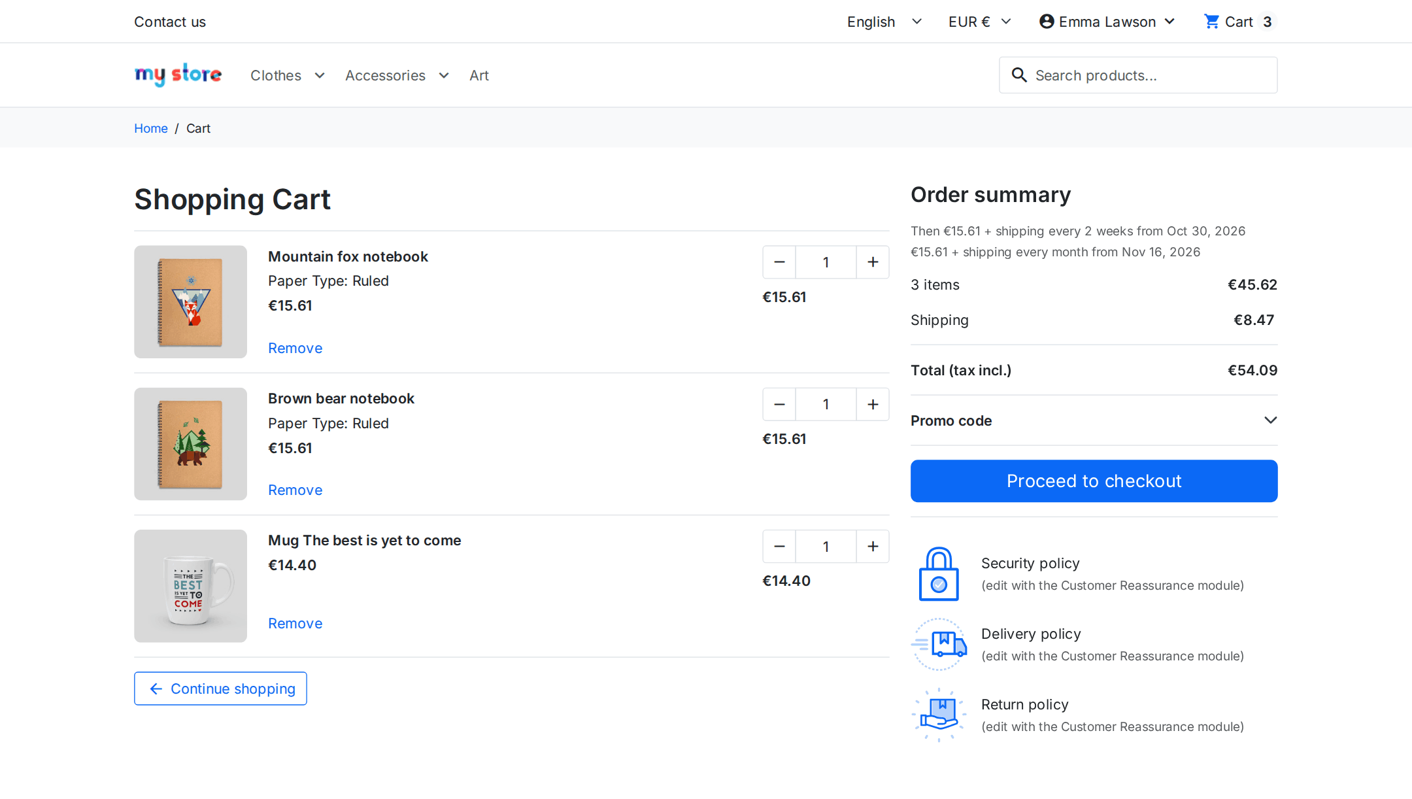This screenshot has width=1412, height=799.
Task: Expand the Emma Lawson account menu
Action: point(1169,22)
